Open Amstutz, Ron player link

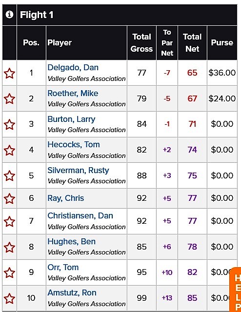point(72,292)
